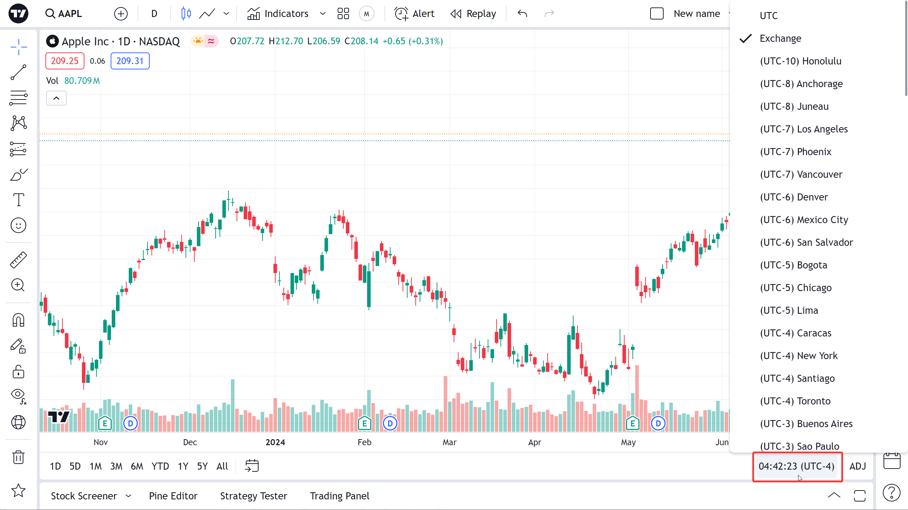
Task: Collapse the indicator legend chevron
Action: tap(56, 98)
